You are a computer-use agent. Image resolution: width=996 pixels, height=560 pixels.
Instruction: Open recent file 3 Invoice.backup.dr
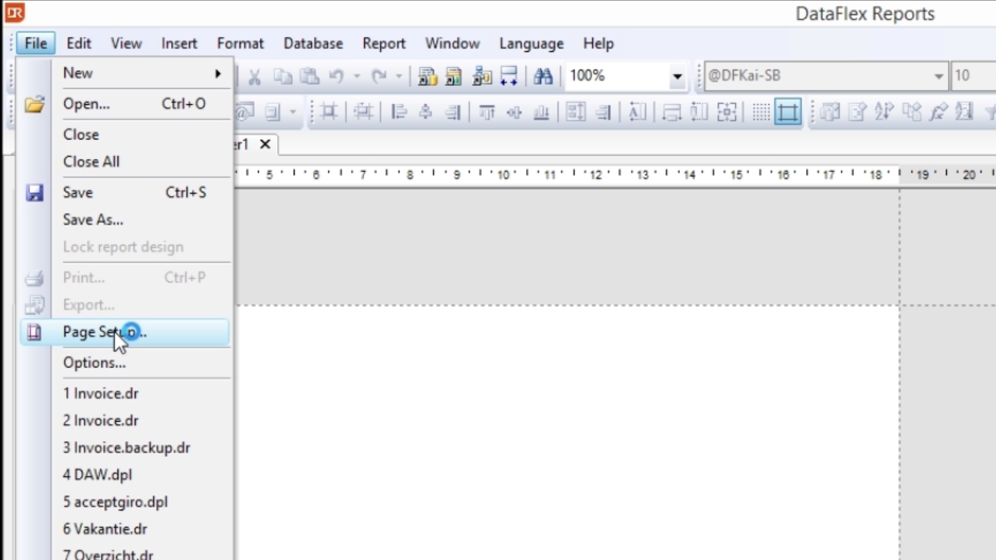point(127,448)
